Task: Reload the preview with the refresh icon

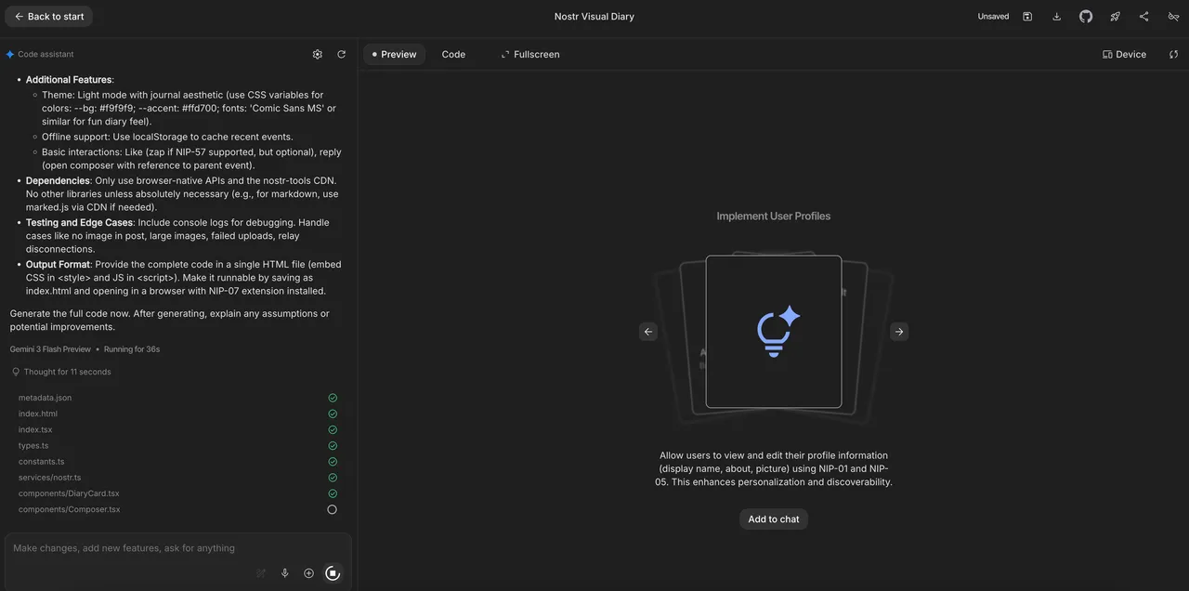Action: click(1173, 55)
